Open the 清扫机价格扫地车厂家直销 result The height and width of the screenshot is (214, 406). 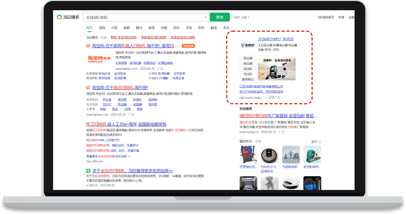click(278, 116)
